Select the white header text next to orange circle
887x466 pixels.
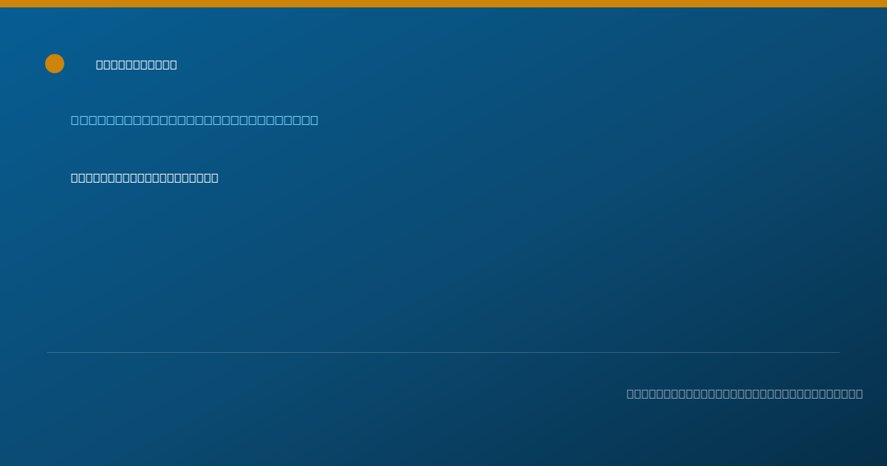(137, 65)
